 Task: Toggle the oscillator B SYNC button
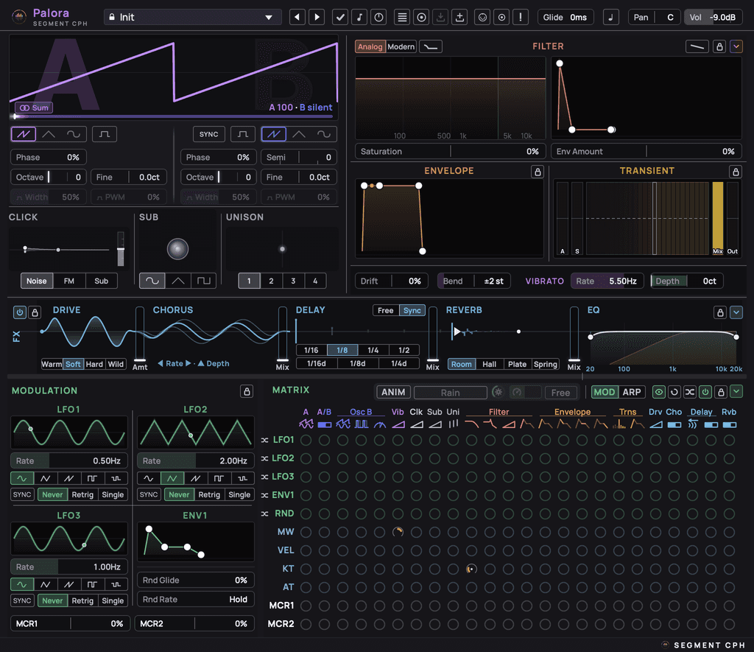(x=208, y=134)
